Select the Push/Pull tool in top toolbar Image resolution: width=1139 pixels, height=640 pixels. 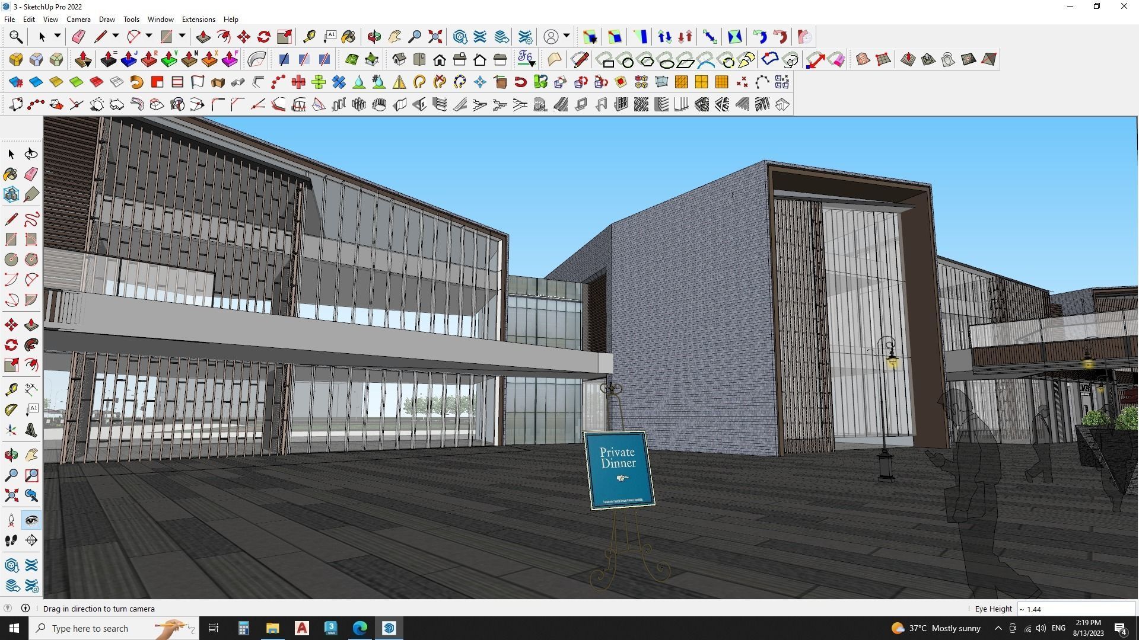tap(203, 37)
